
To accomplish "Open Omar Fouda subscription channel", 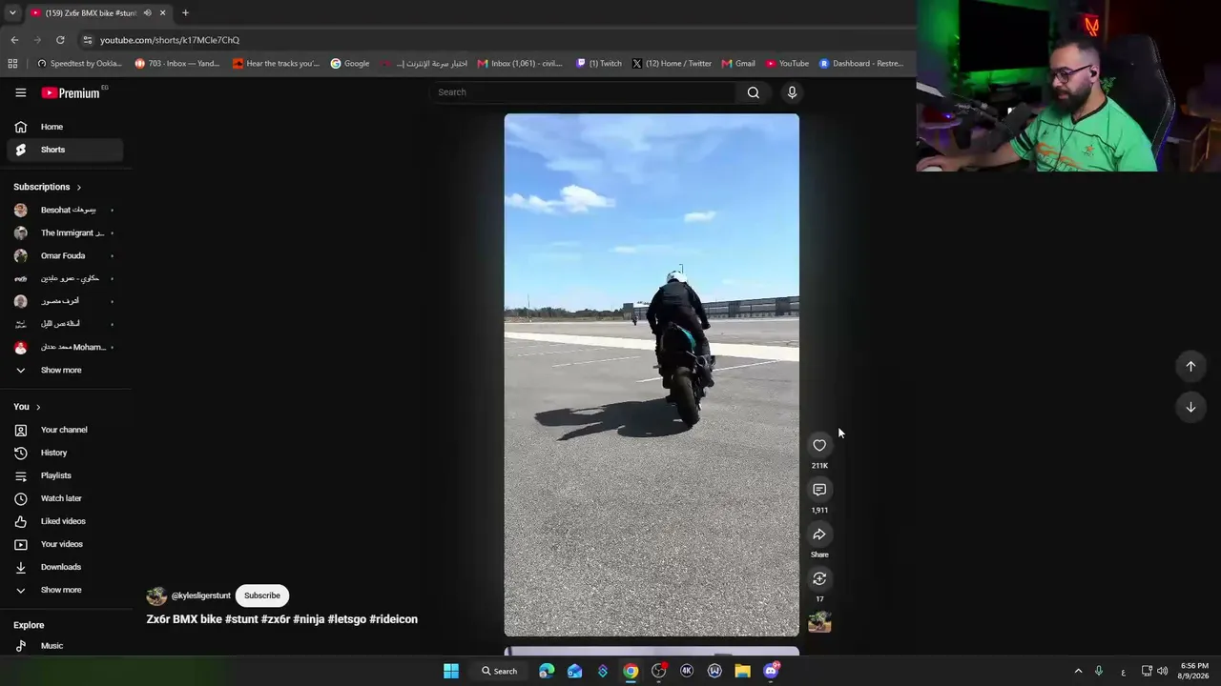I will (x=65, y=255).
